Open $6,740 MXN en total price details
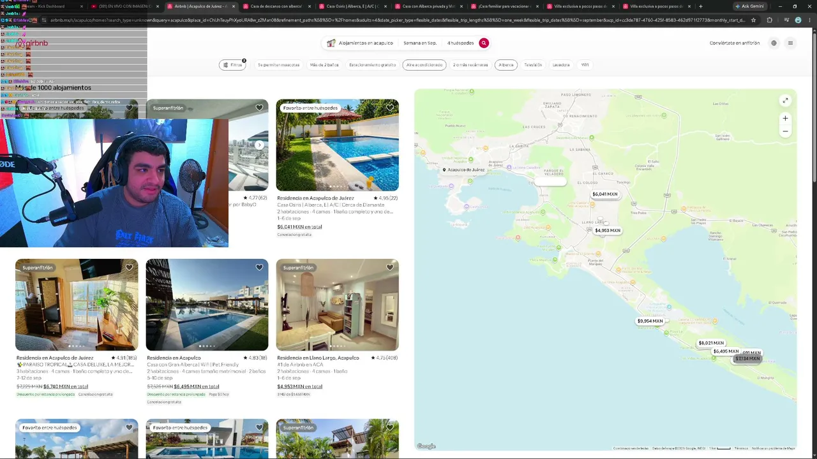Image resolution: width=817 pixels, height=459 pixels. click(x=66, y=386)
